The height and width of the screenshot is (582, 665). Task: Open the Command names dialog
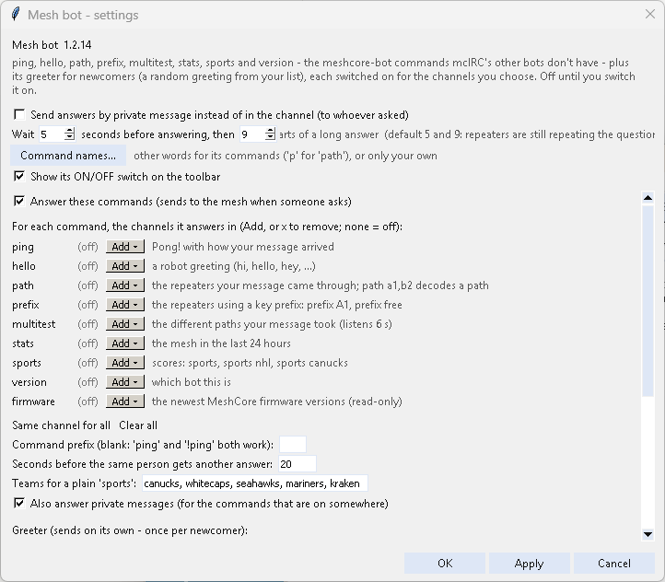(68, 156)
